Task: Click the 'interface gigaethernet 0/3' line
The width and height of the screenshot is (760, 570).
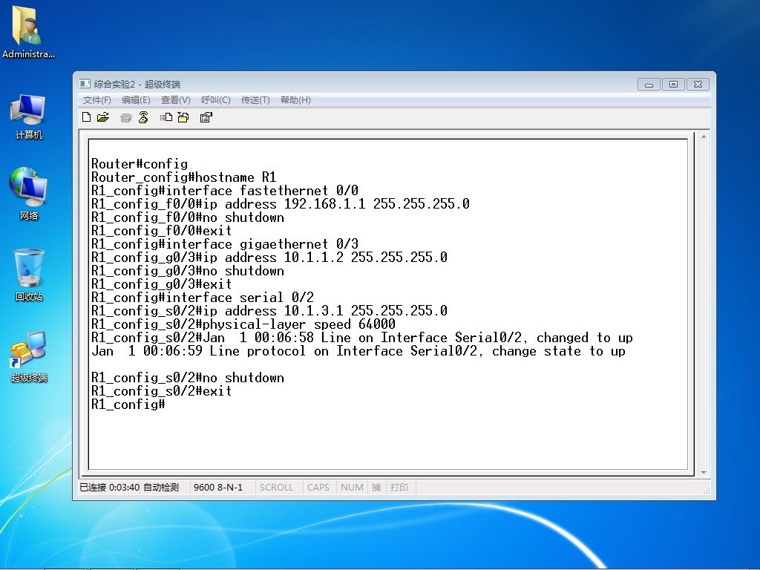Action: (x=225, y=243)
